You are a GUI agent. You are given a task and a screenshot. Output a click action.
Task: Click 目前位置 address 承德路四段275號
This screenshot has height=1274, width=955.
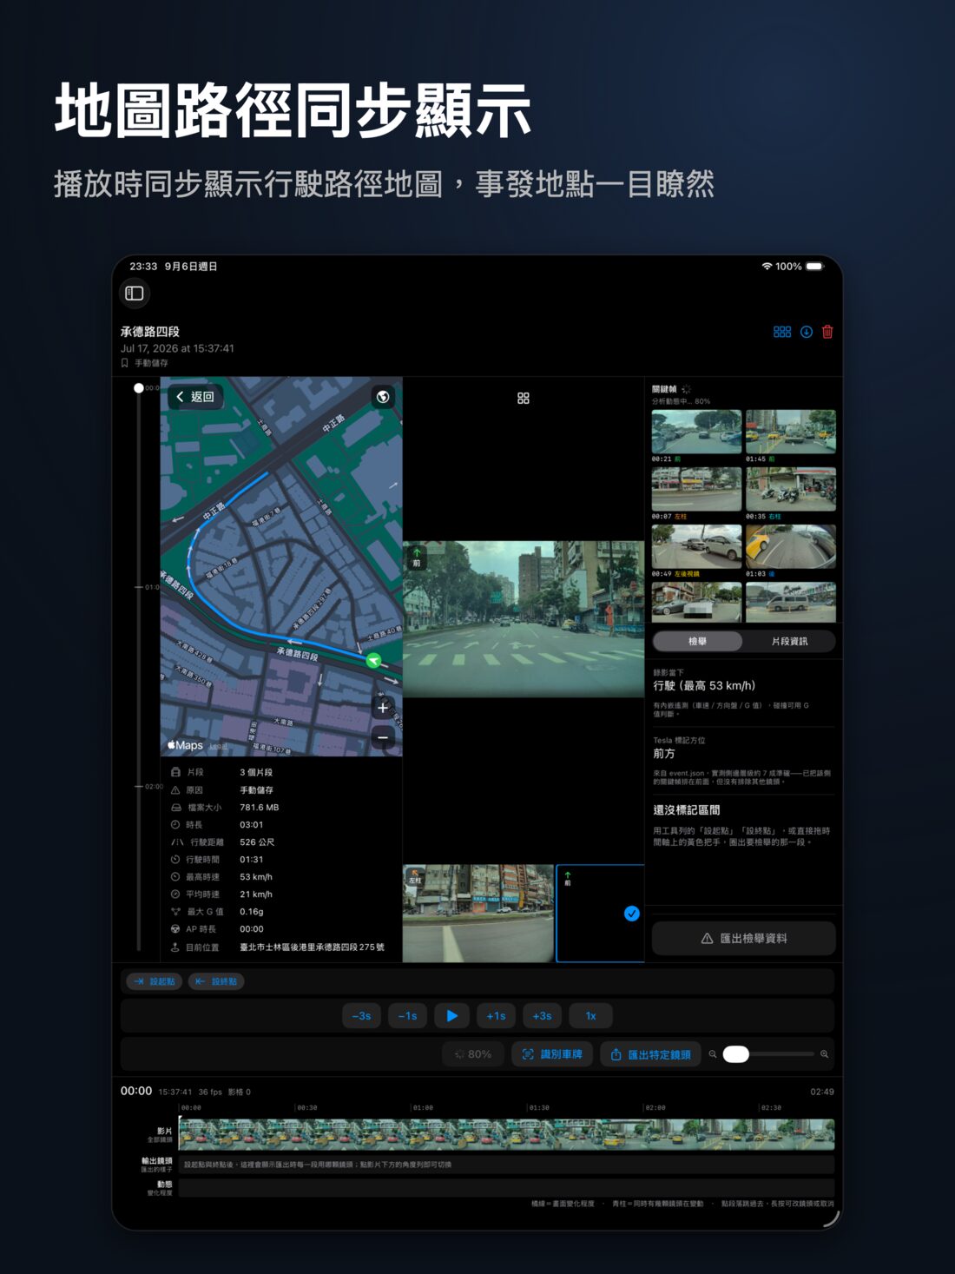(x=312, y=947)
